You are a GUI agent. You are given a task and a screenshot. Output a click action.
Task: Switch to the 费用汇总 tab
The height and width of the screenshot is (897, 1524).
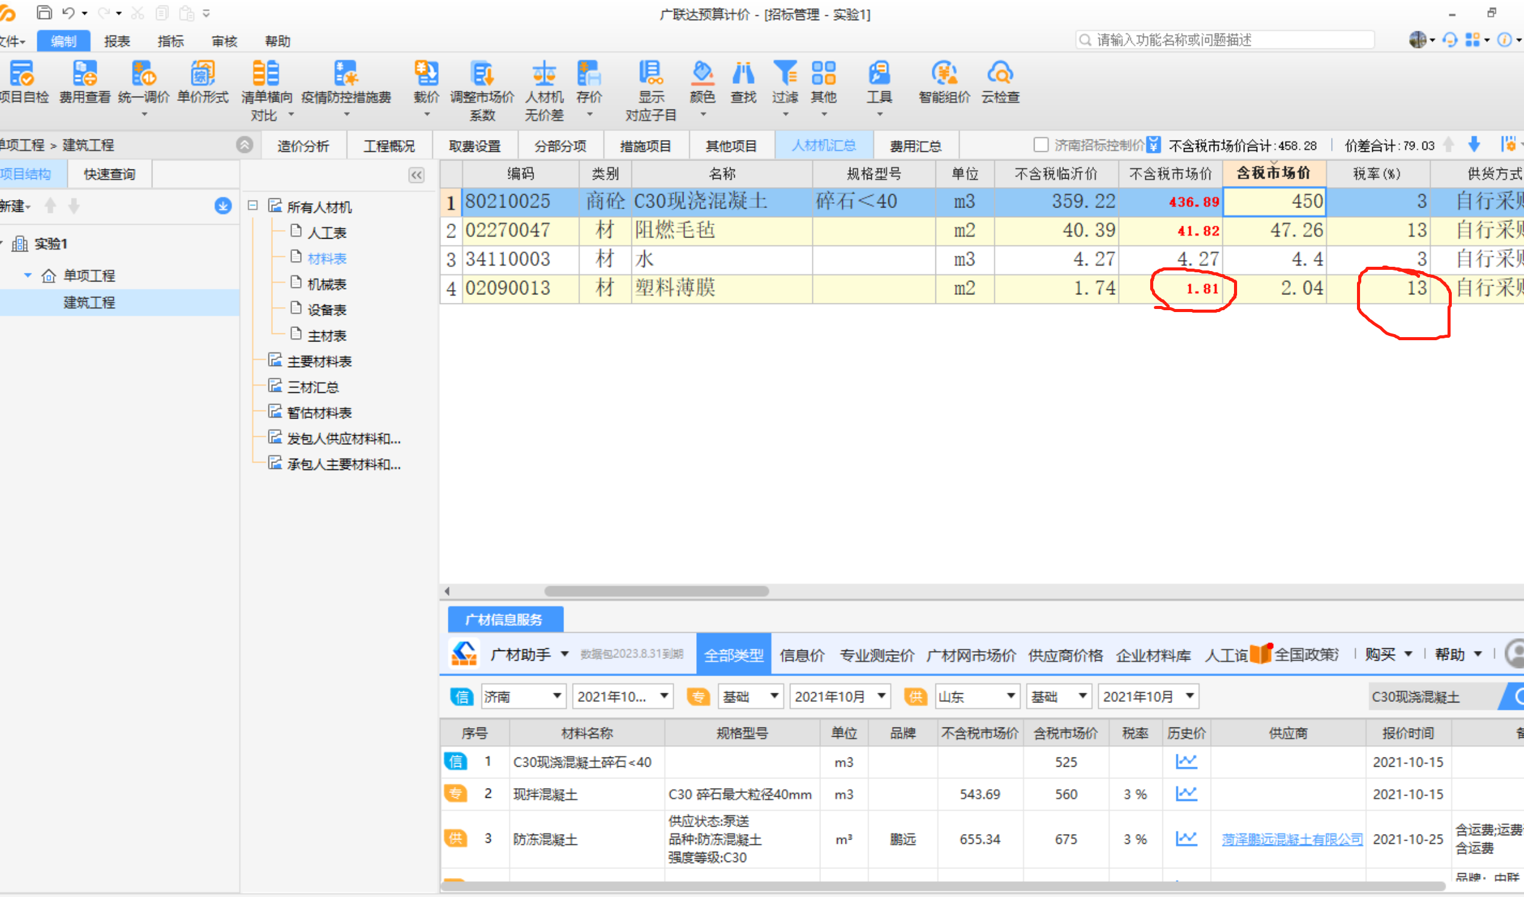pos(915,146)
